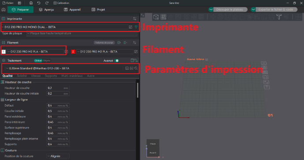Click the Volumes de purge button
Image resolution: width=304 pixels, height=160 pixels.
[104, 43]
